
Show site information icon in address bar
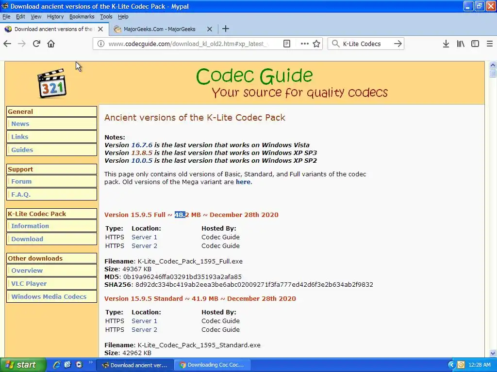[x=101, y=44]
